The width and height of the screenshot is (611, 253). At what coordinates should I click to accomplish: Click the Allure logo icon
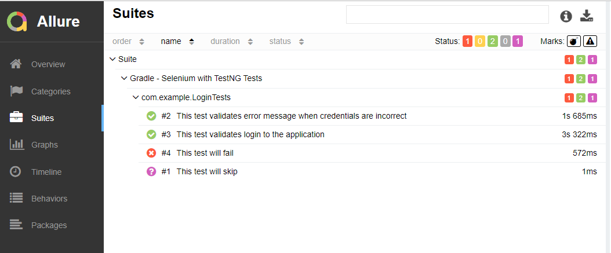point(17,21)
